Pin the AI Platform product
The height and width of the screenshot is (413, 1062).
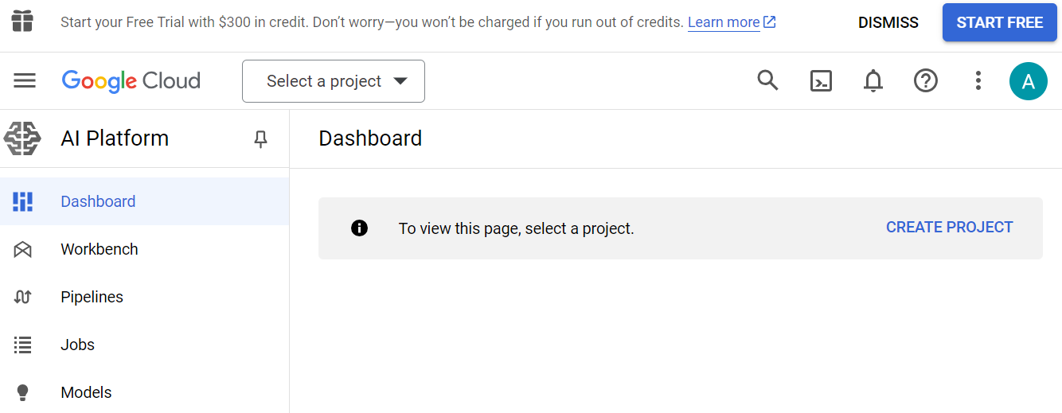coord(260,139)
